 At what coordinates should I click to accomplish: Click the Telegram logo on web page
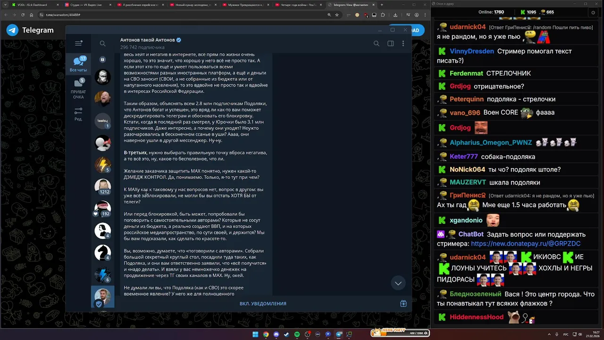pyautogui.click(x=12, y=30)
